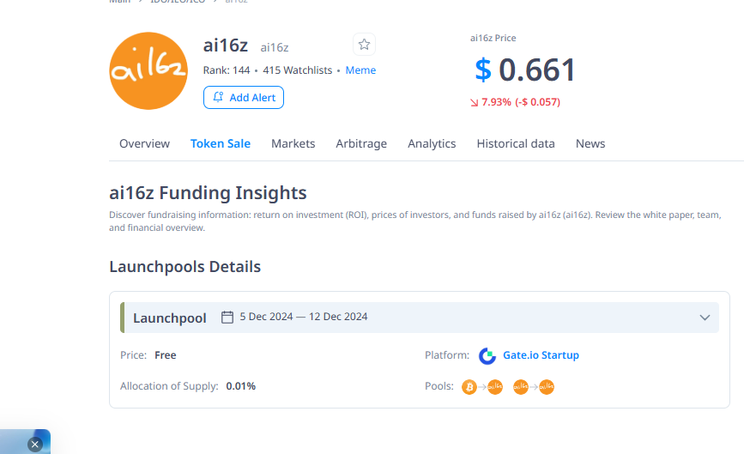Open the Markets tab
The width and height of the screenshot is (744, 454).
[293, 143]
